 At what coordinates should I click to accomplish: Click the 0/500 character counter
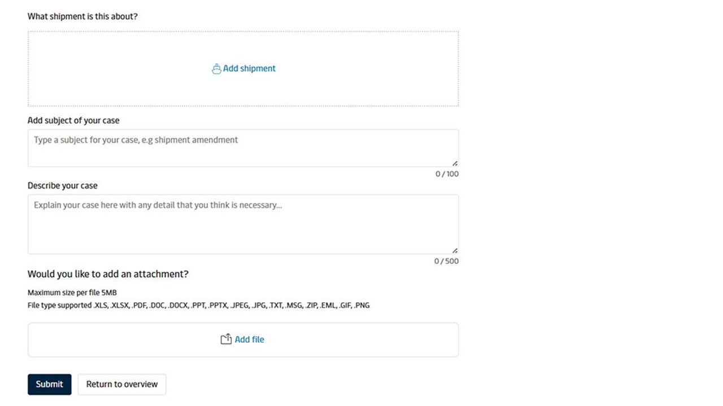pos(446,261)
